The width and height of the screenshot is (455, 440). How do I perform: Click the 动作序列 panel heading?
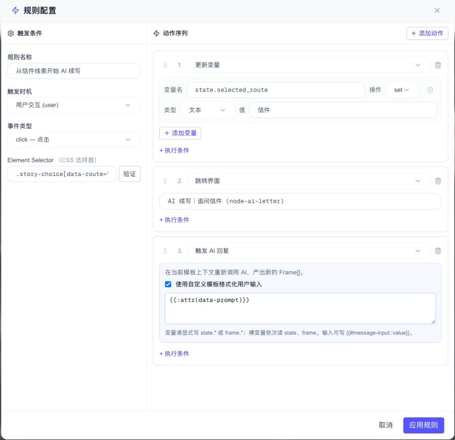point(175,33)
